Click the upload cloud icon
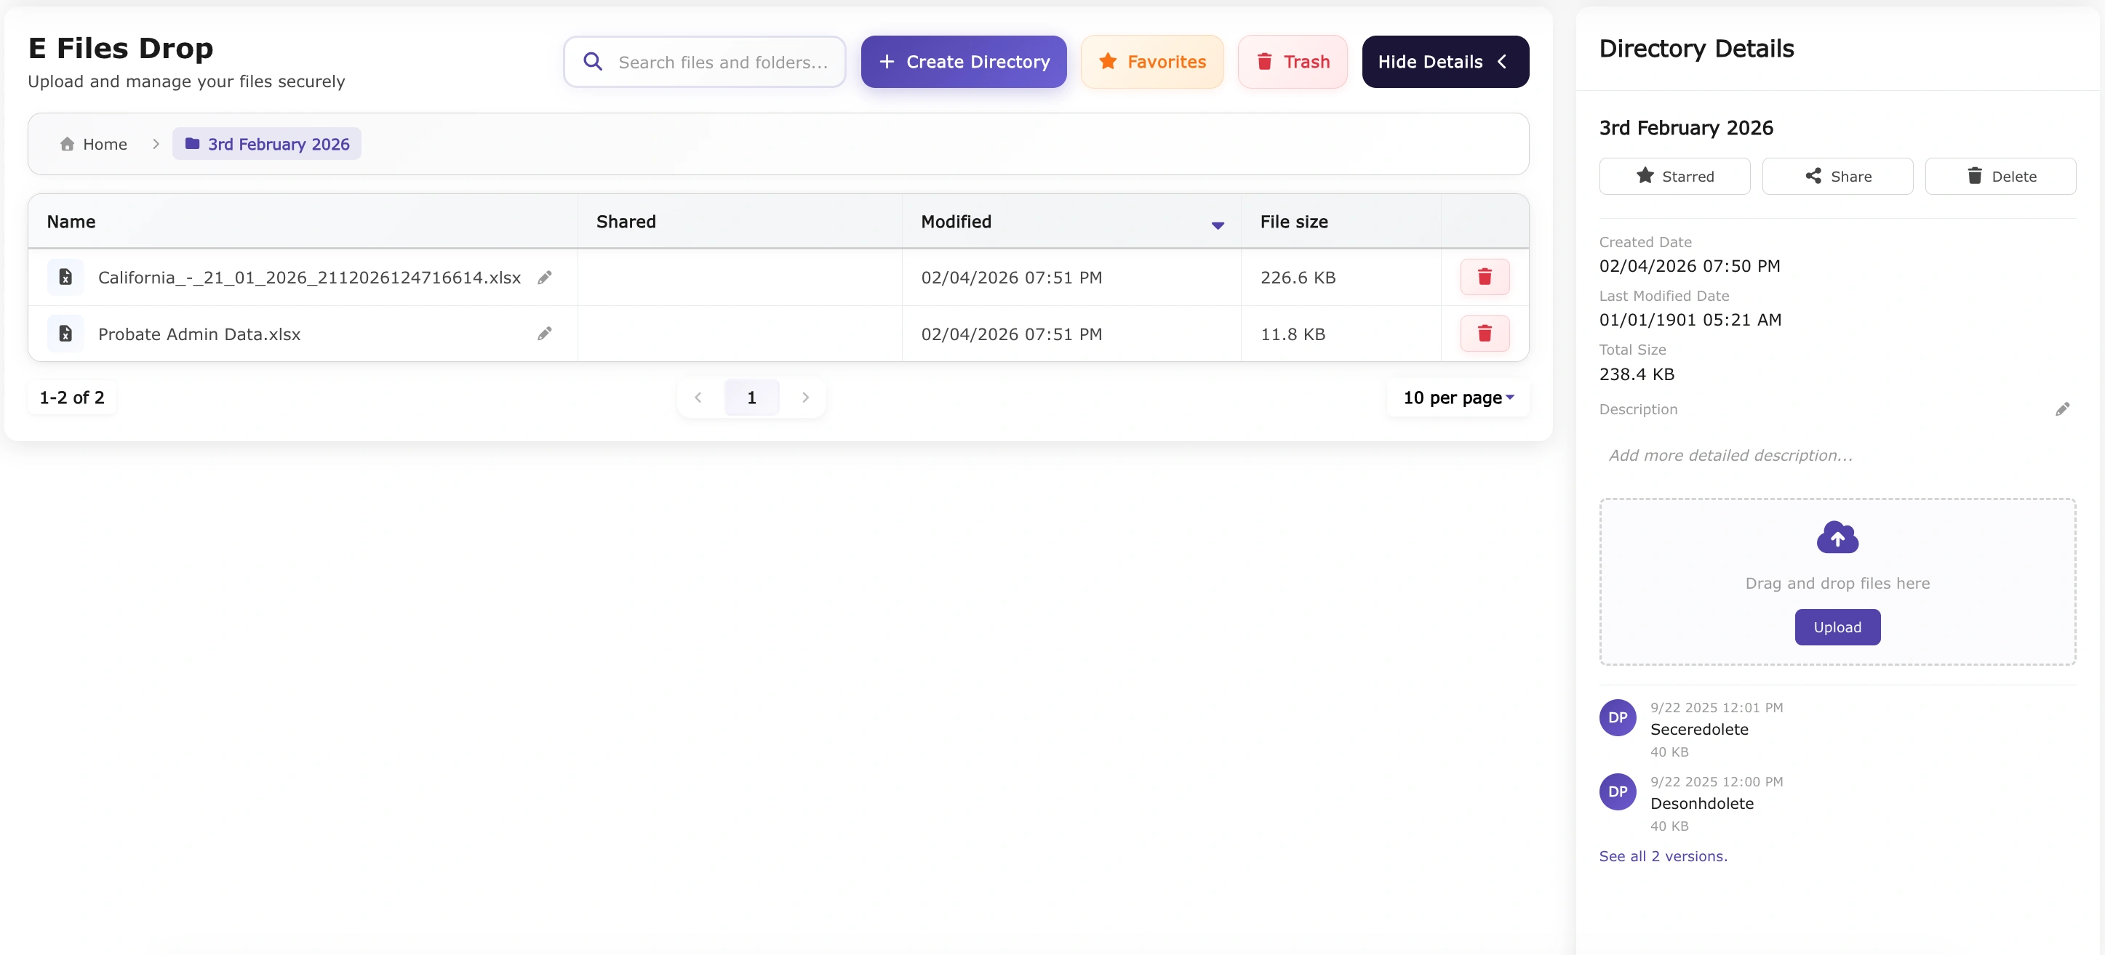2105x955 pixels. 1837,536
